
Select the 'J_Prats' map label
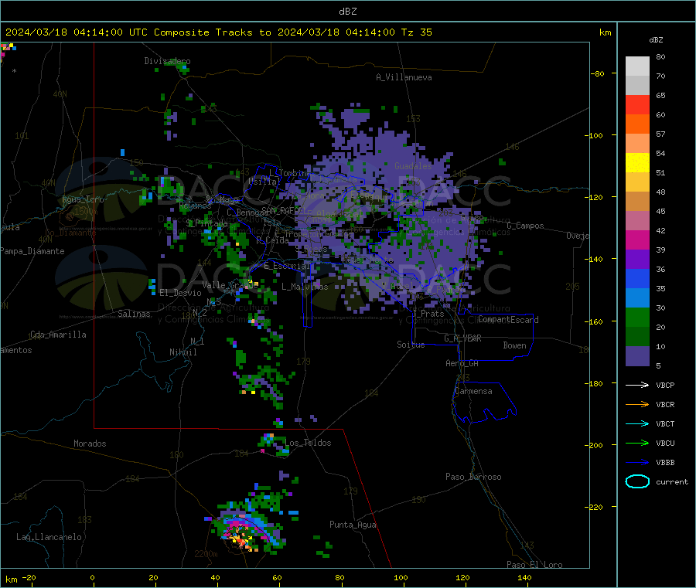pyautogui.click(x=428, y=314)
